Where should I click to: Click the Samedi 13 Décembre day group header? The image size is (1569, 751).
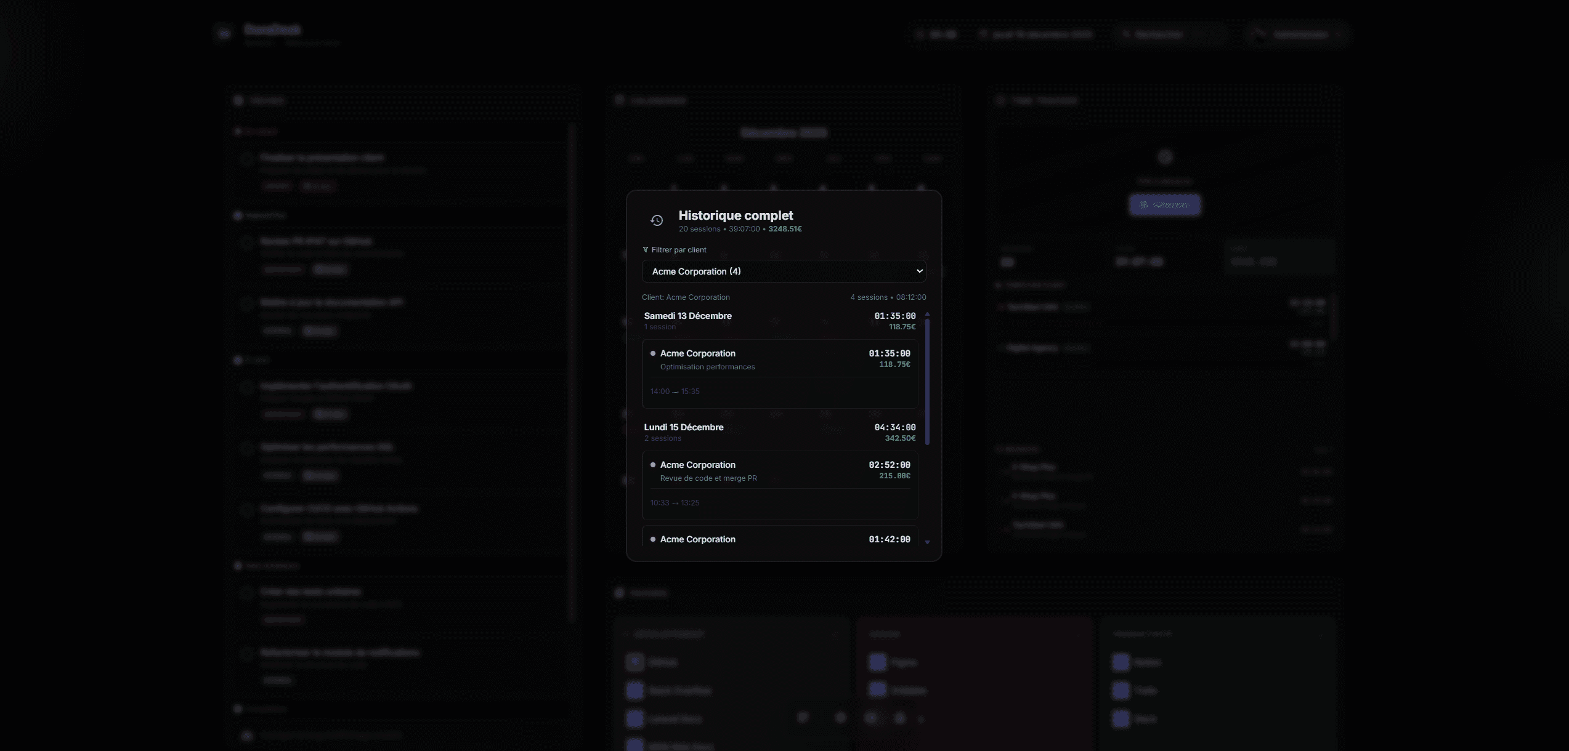[688, 316]
